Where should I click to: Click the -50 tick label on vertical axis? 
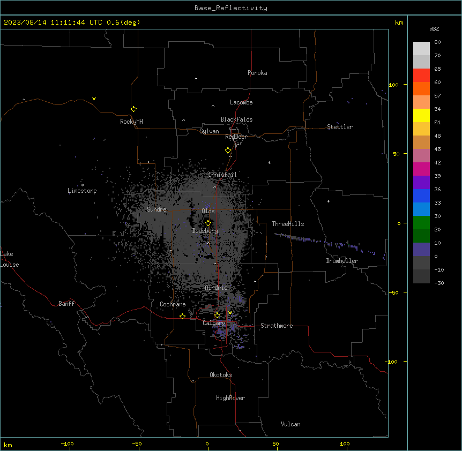pyautogui.click(x=393, y=292)
